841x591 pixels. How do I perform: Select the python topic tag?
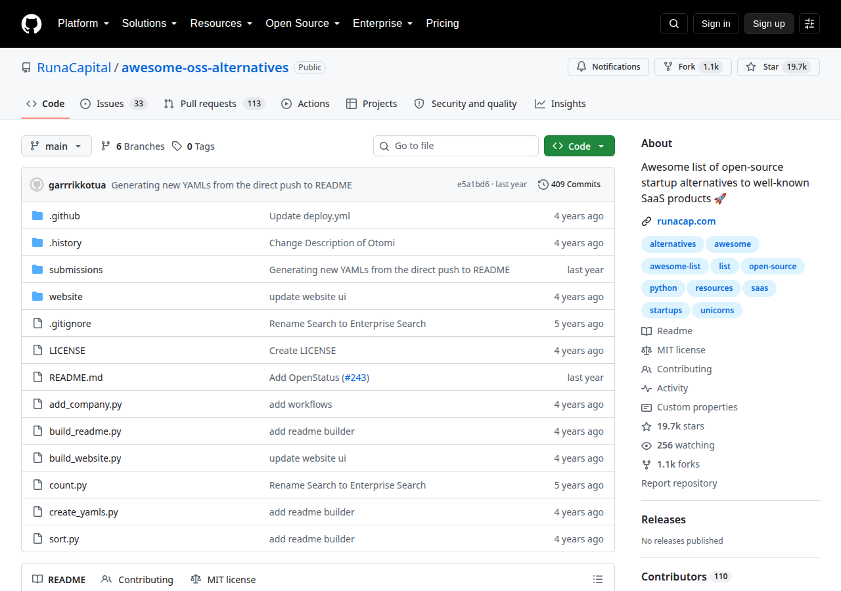[x=664, y=288]
